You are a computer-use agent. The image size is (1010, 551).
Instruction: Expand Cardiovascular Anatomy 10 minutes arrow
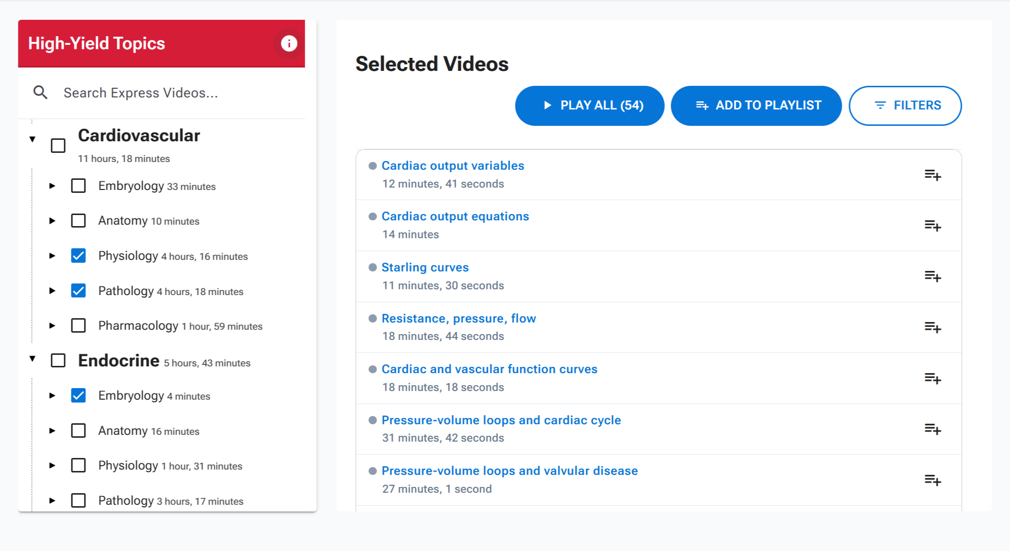pyautogui.click(x=52, y=221)
